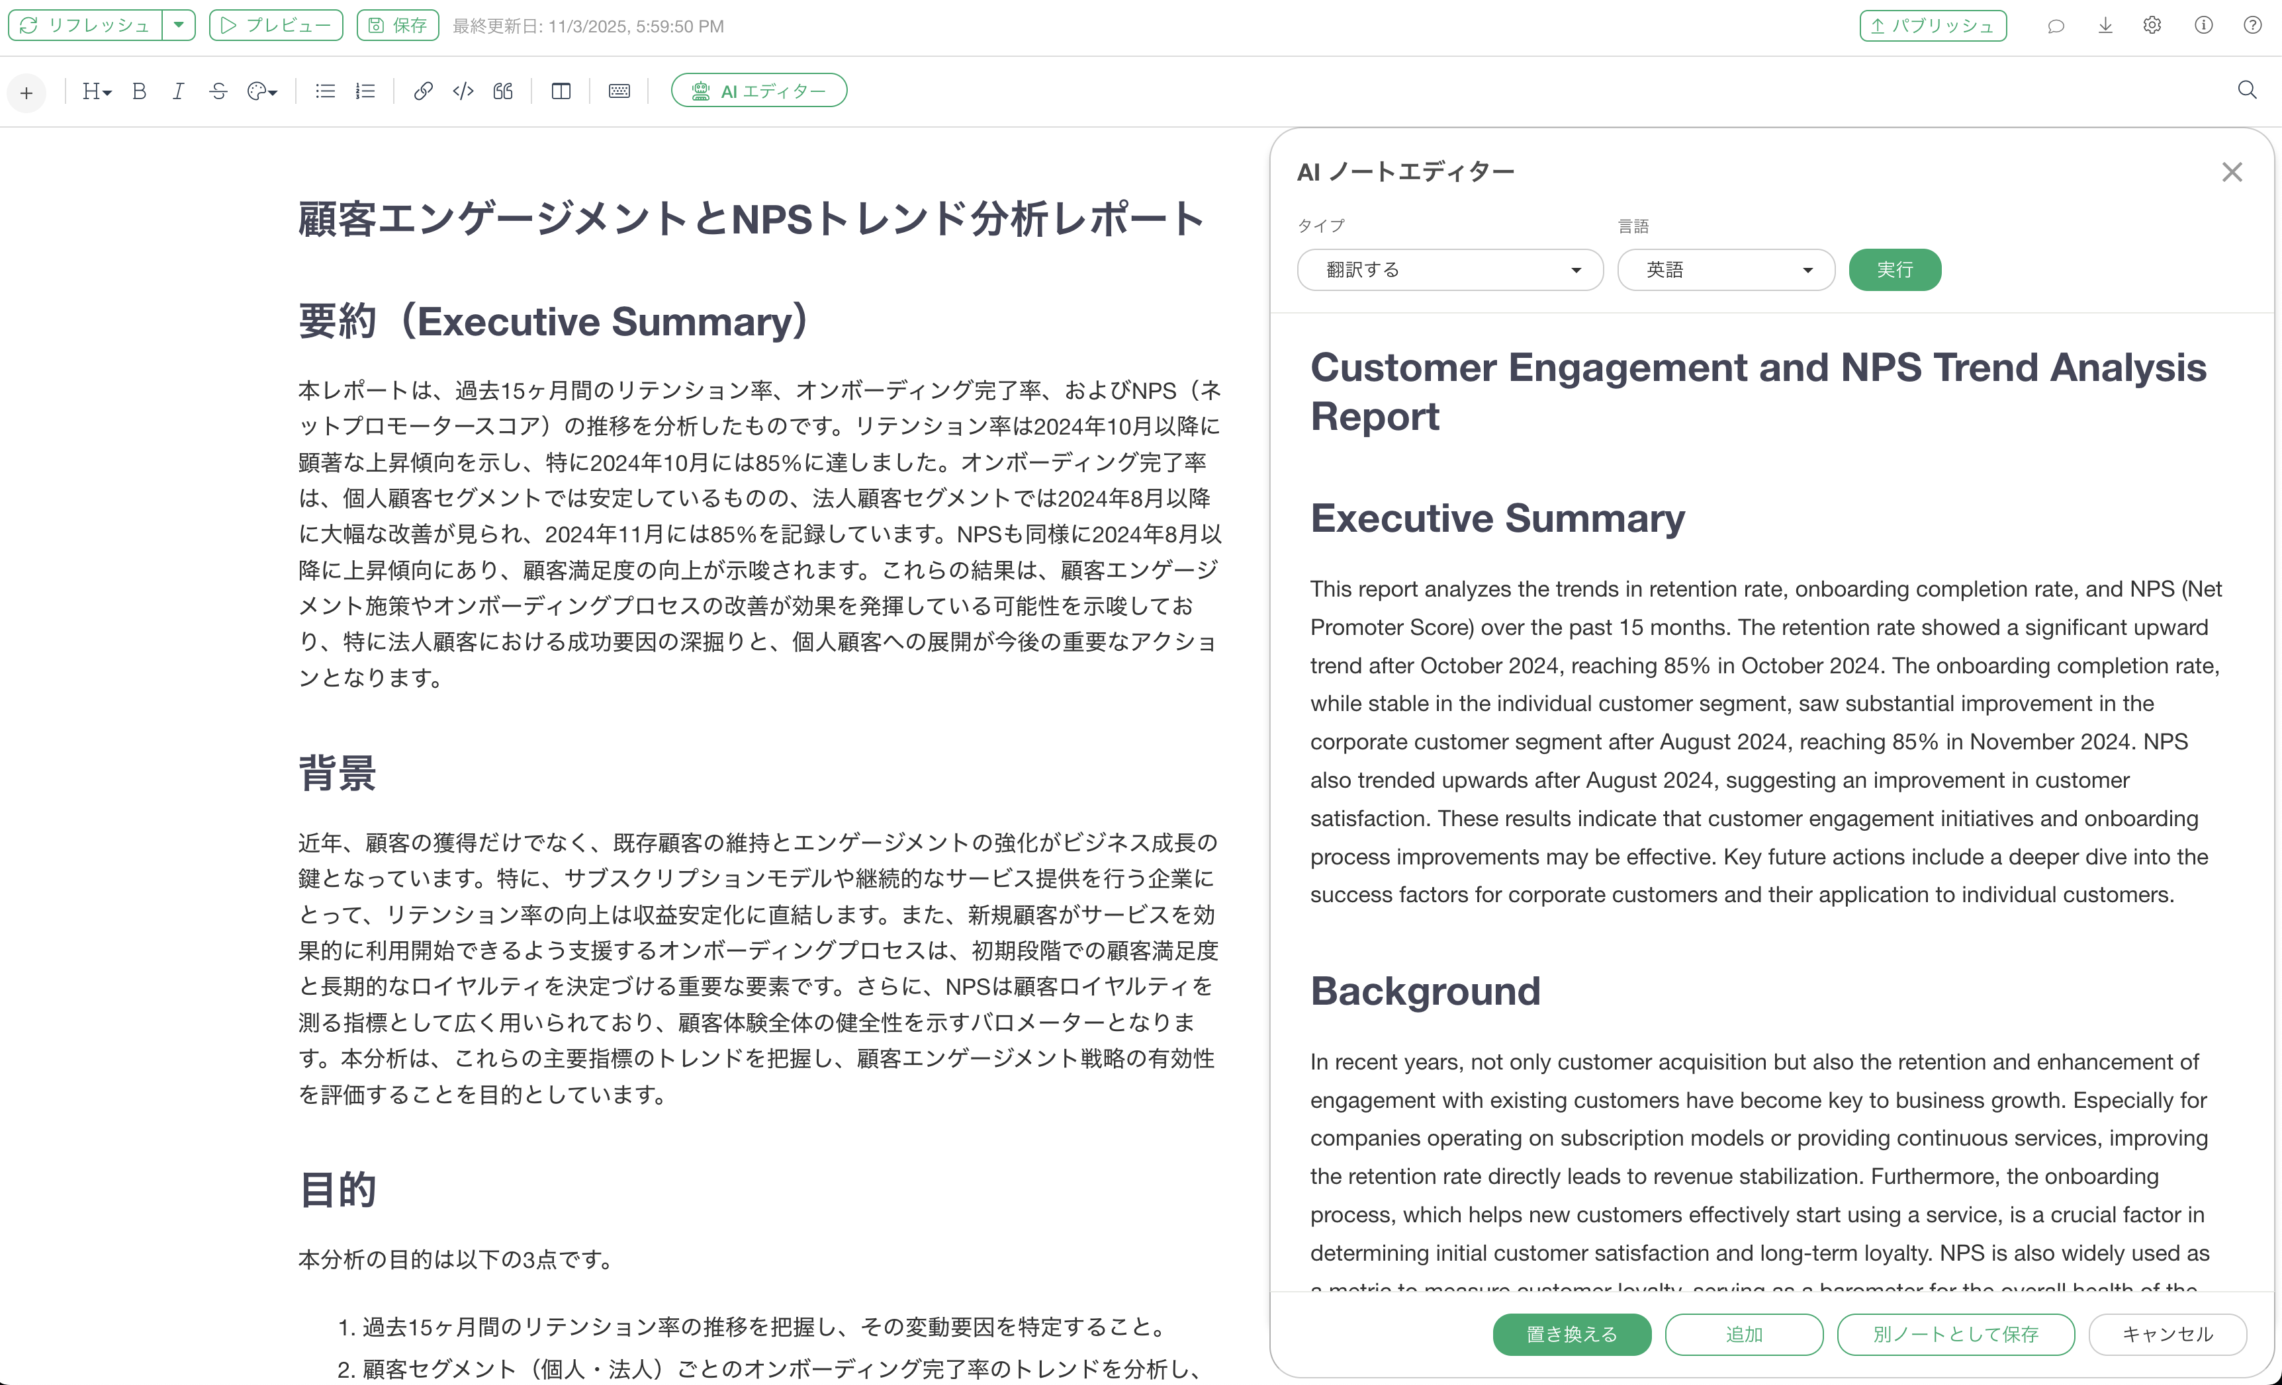Click the 置き換える button
Image resolution: width=2282 pixels, height=1385 pixels.
click(x=1572, y=1334)
